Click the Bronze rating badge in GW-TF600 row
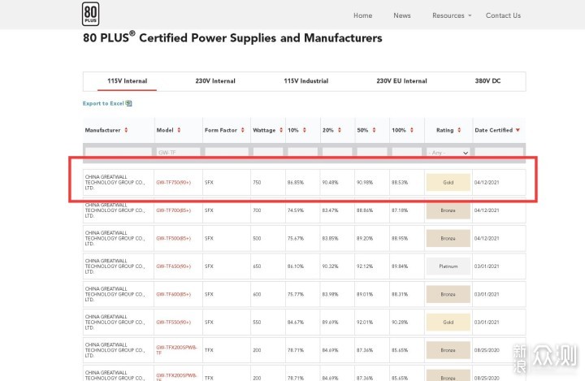 coord(448,294)
